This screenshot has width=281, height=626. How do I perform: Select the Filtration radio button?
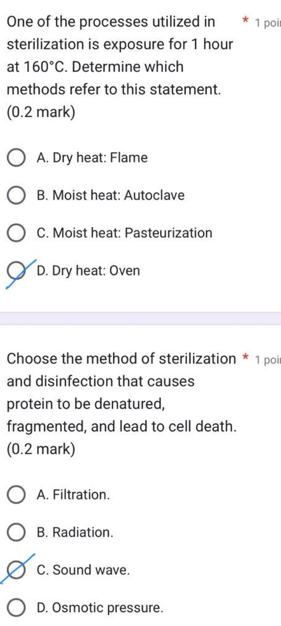pyautogui.click(x=16, y=495)
